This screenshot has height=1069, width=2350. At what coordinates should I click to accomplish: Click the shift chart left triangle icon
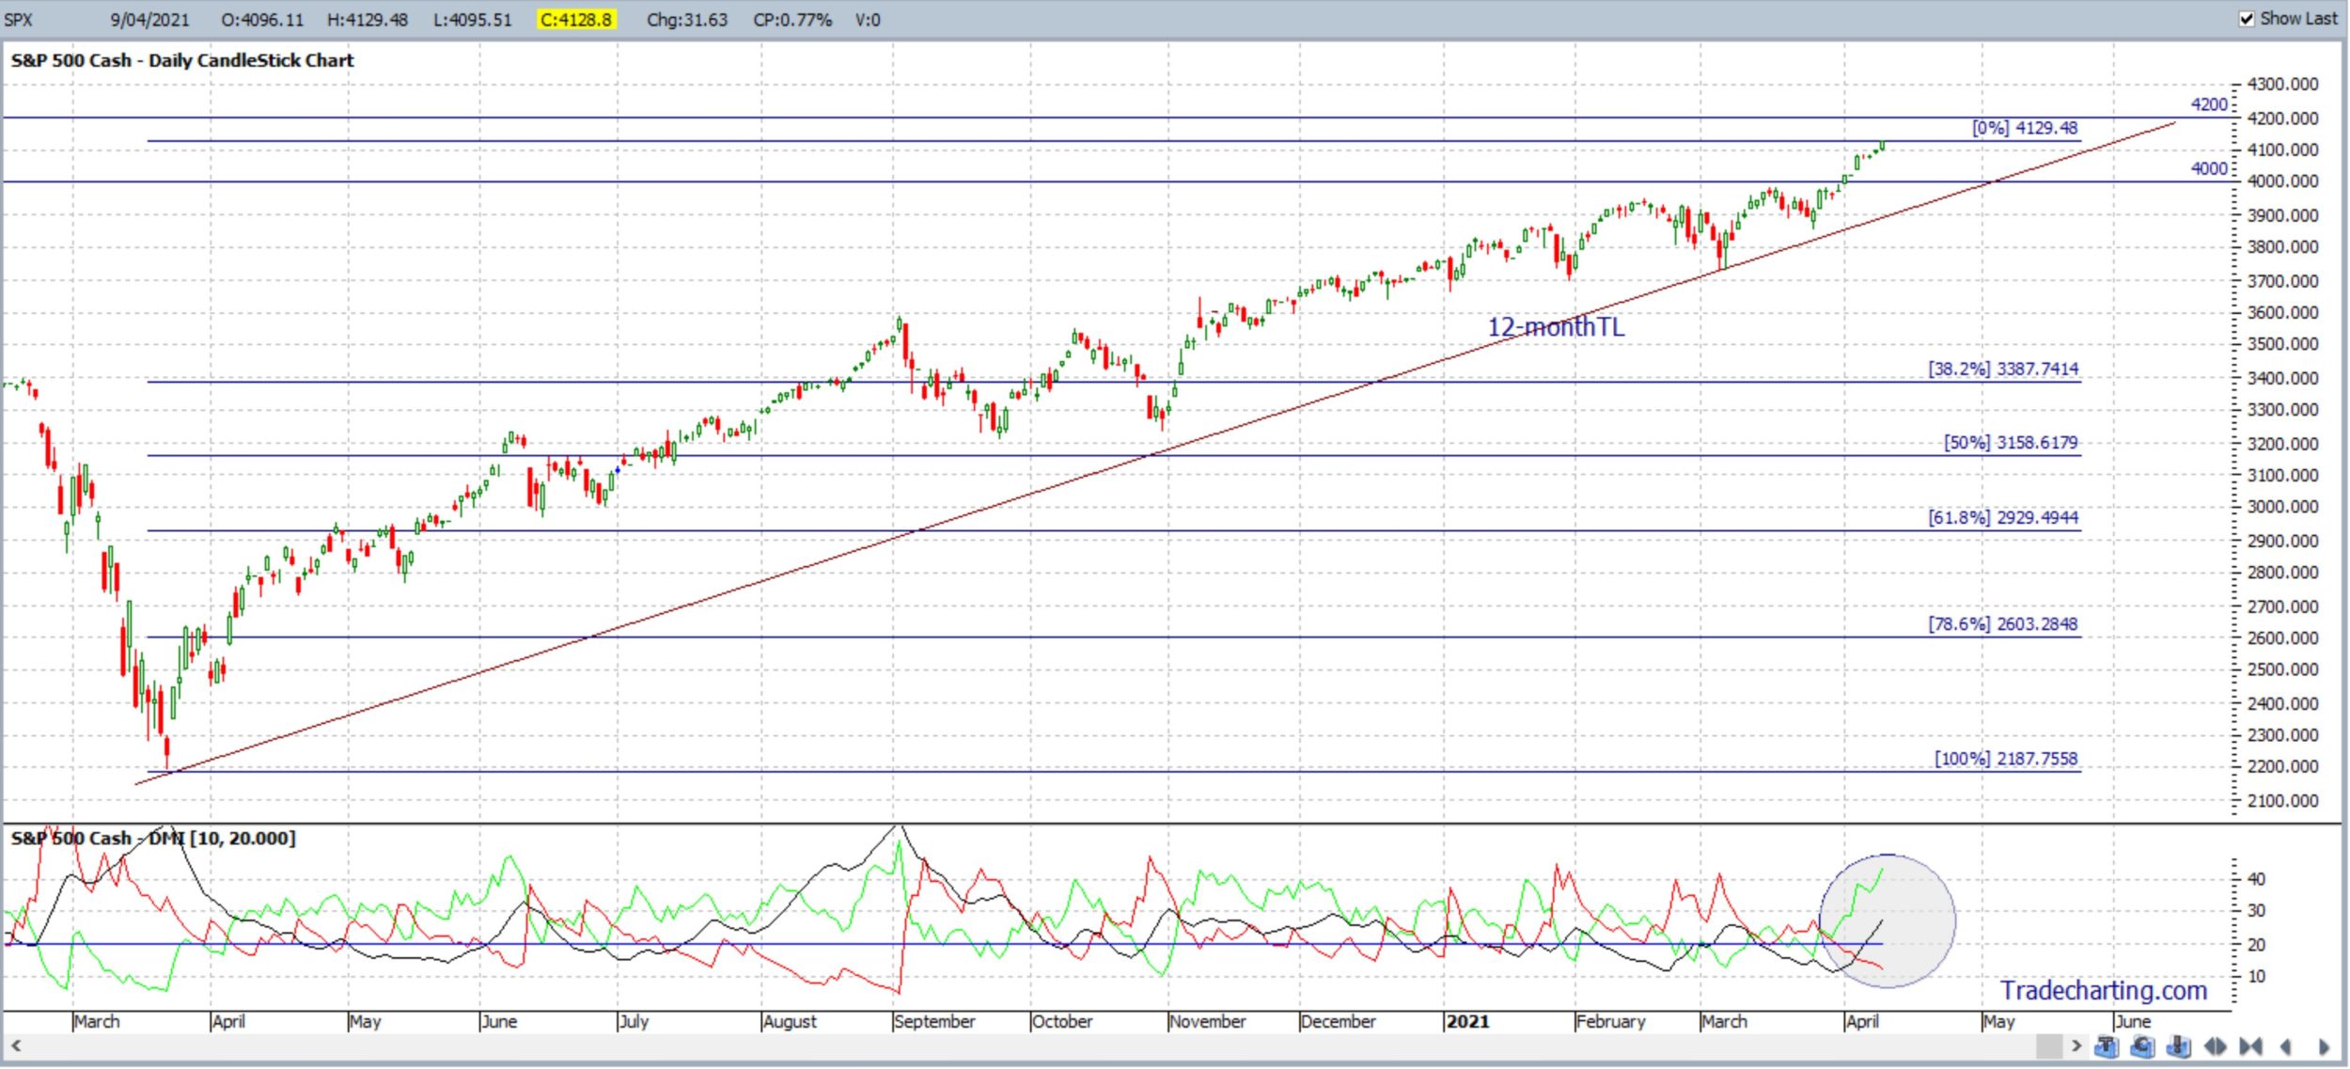coord(2285,1046)
